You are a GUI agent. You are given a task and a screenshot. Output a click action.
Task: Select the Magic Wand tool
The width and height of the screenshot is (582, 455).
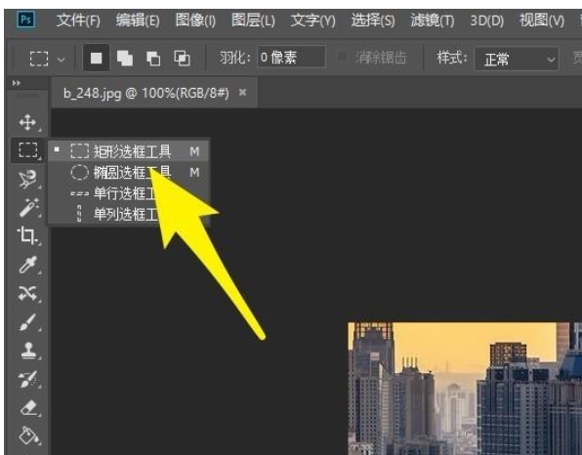(x=28, y=207)
